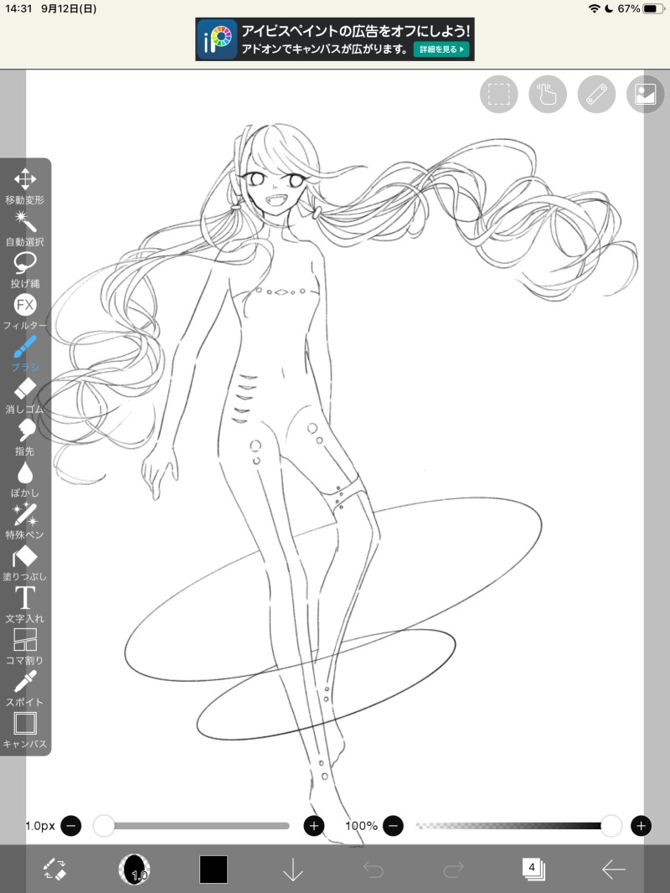This screenshot has width=670, height=893.
Task: Click the opacity slider knob
Action: point(611,825)
